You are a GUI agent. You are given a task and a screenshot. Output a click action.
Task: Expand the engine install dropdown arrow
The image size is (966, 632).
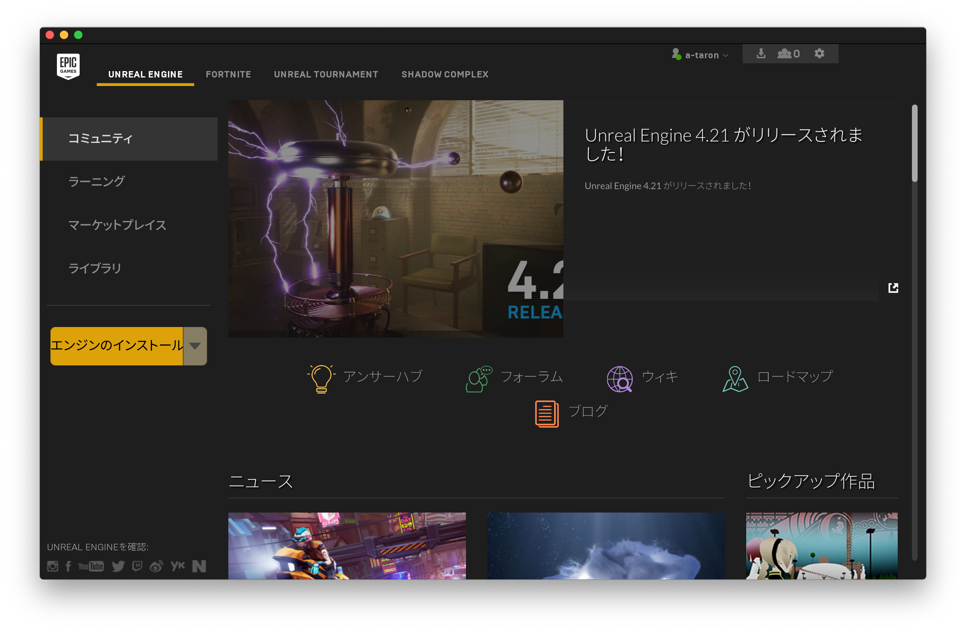(x=195, y=346)
